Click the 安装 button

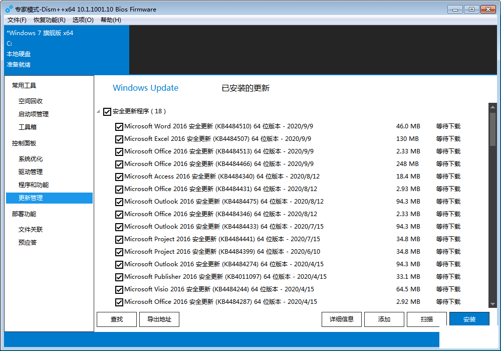point(469,319)
